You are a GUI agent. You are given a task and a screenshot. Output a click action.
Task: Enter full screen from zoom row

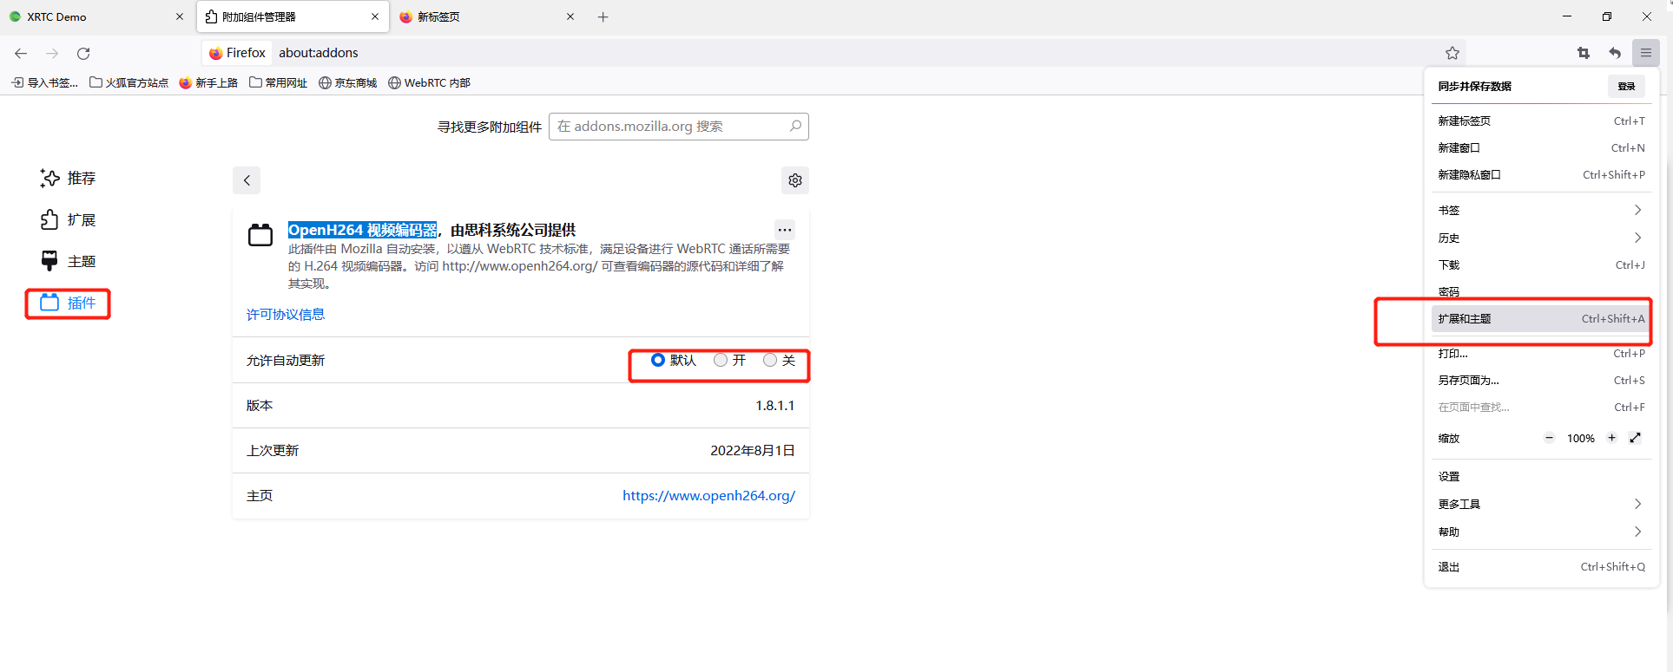[1636, 438]
